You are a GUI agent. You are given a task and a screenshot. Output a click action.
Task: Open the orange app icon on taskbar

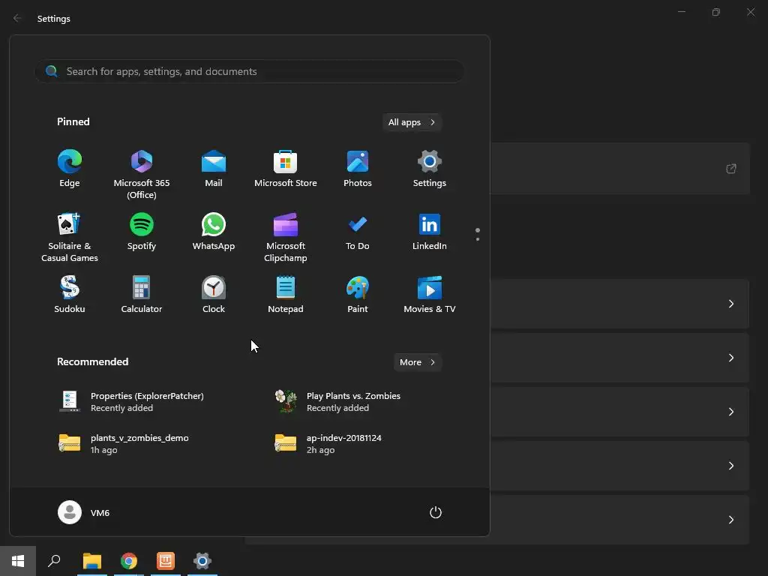[x=166, y=561]
